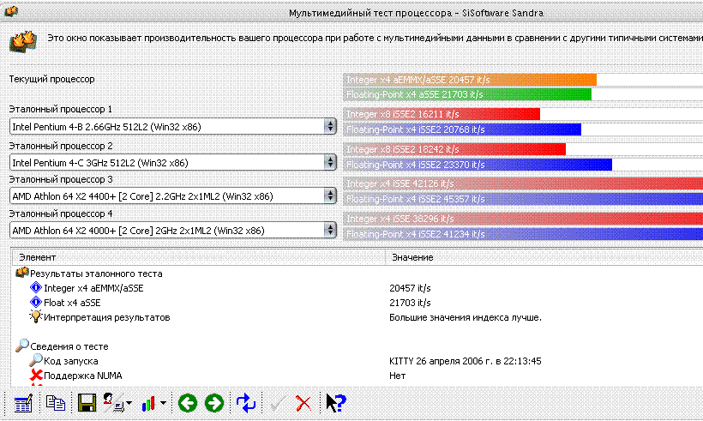
Task: Select the Поддержка NUMA row
Action: 358,376
